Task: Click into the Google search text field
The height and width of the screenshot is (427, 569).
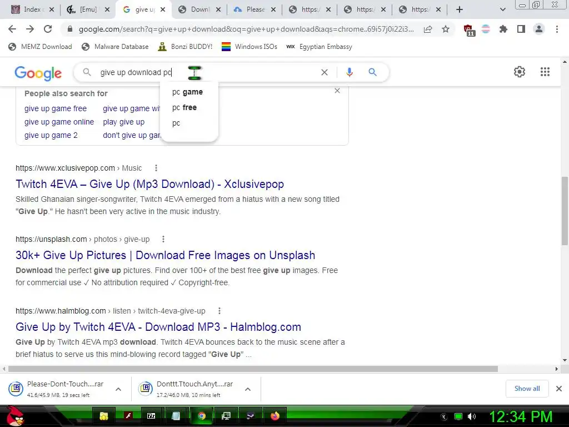Action: (209, 72)
